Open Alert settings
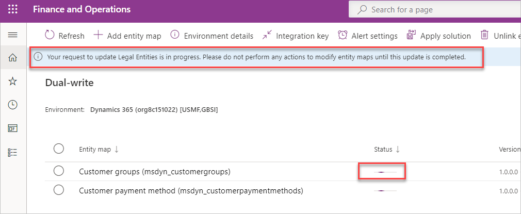The height and width of the screenshot is (214, 521). point(375,36)
